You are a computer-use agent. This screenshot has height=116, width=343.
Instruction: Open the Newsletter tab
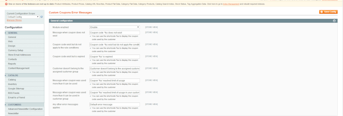tap(24, 113)
